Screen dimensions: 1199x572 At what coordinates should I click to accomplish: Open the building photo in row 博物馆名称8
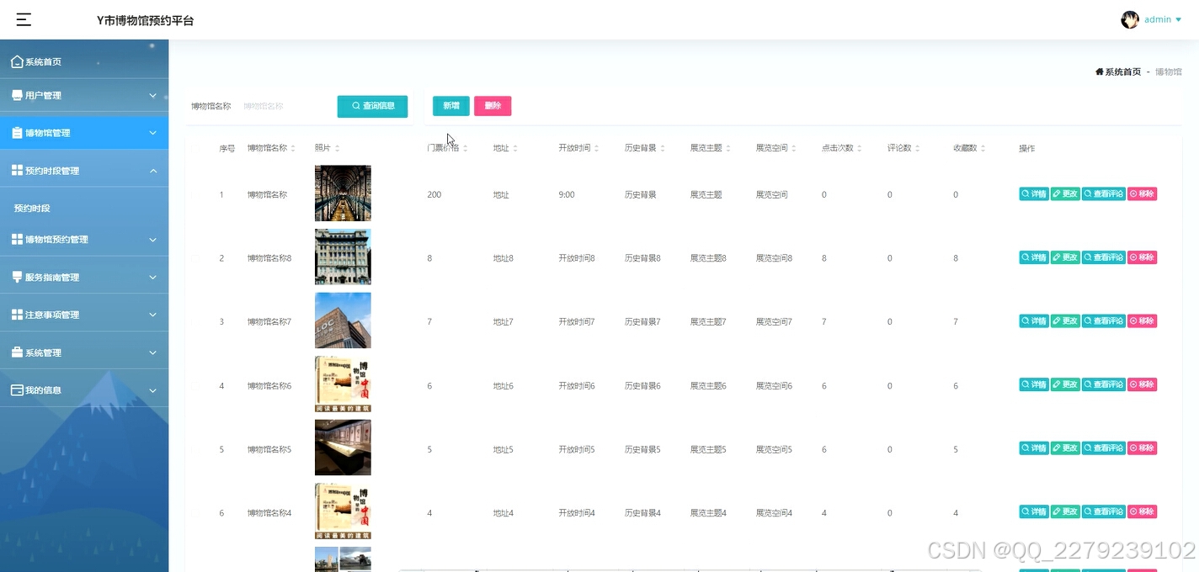pos(343,257)
